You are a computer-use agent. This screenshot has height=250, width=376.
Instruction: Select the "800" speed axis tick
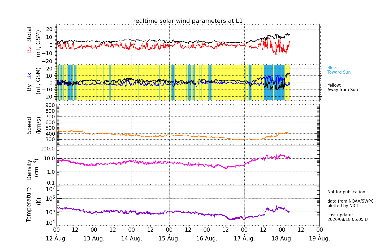click(50, 111)
